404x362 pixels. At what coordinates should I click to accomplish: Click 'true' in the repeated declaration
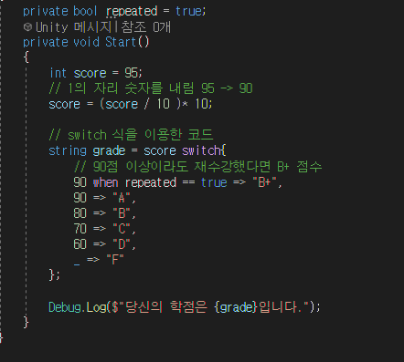pos(188,11)
